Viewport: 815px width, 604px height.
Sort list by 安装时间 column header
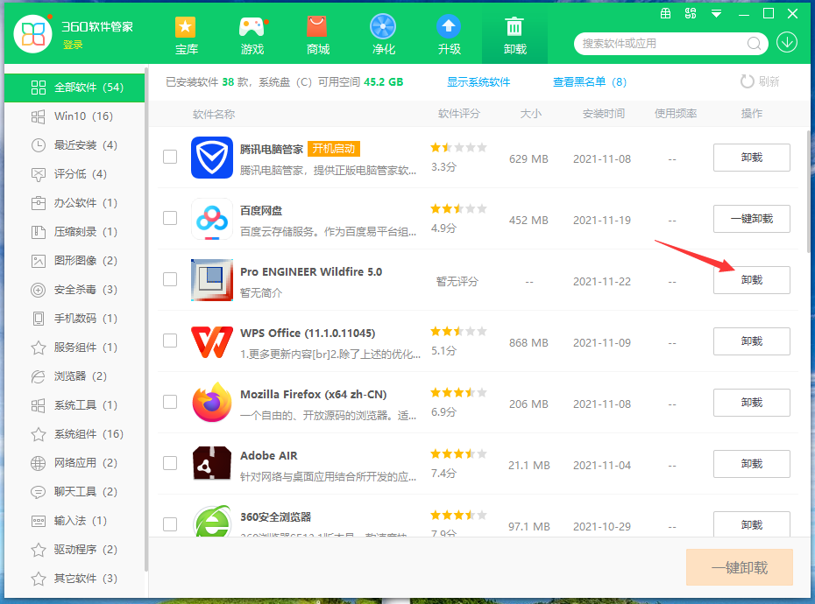point(604,114)
